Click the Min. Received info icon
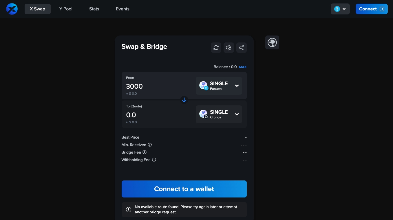The width and height of the screenshot is (393, 220). coord(150,145)
